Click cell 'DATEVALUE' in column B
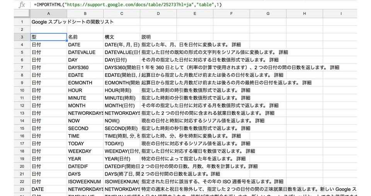Screen dimensions: 371x196 tap(85, 52)
